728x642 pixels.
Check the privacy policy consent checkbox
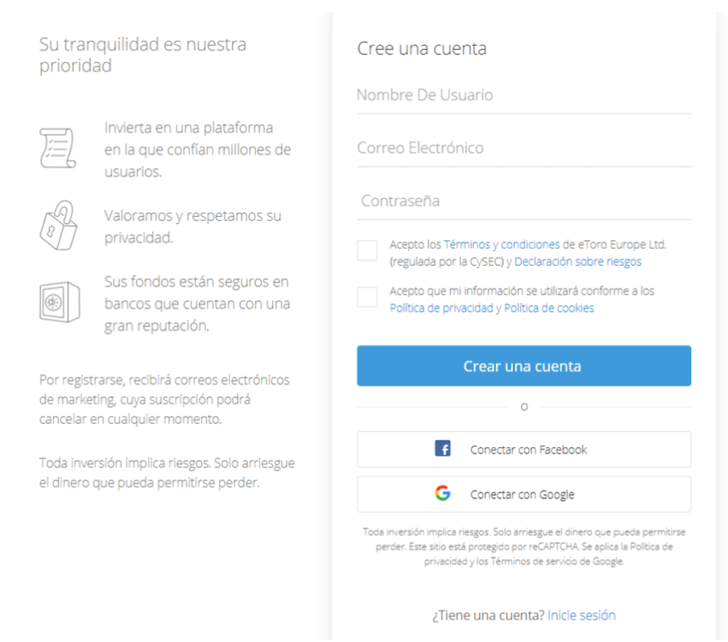pyautogui.click(x=367, y=297)
